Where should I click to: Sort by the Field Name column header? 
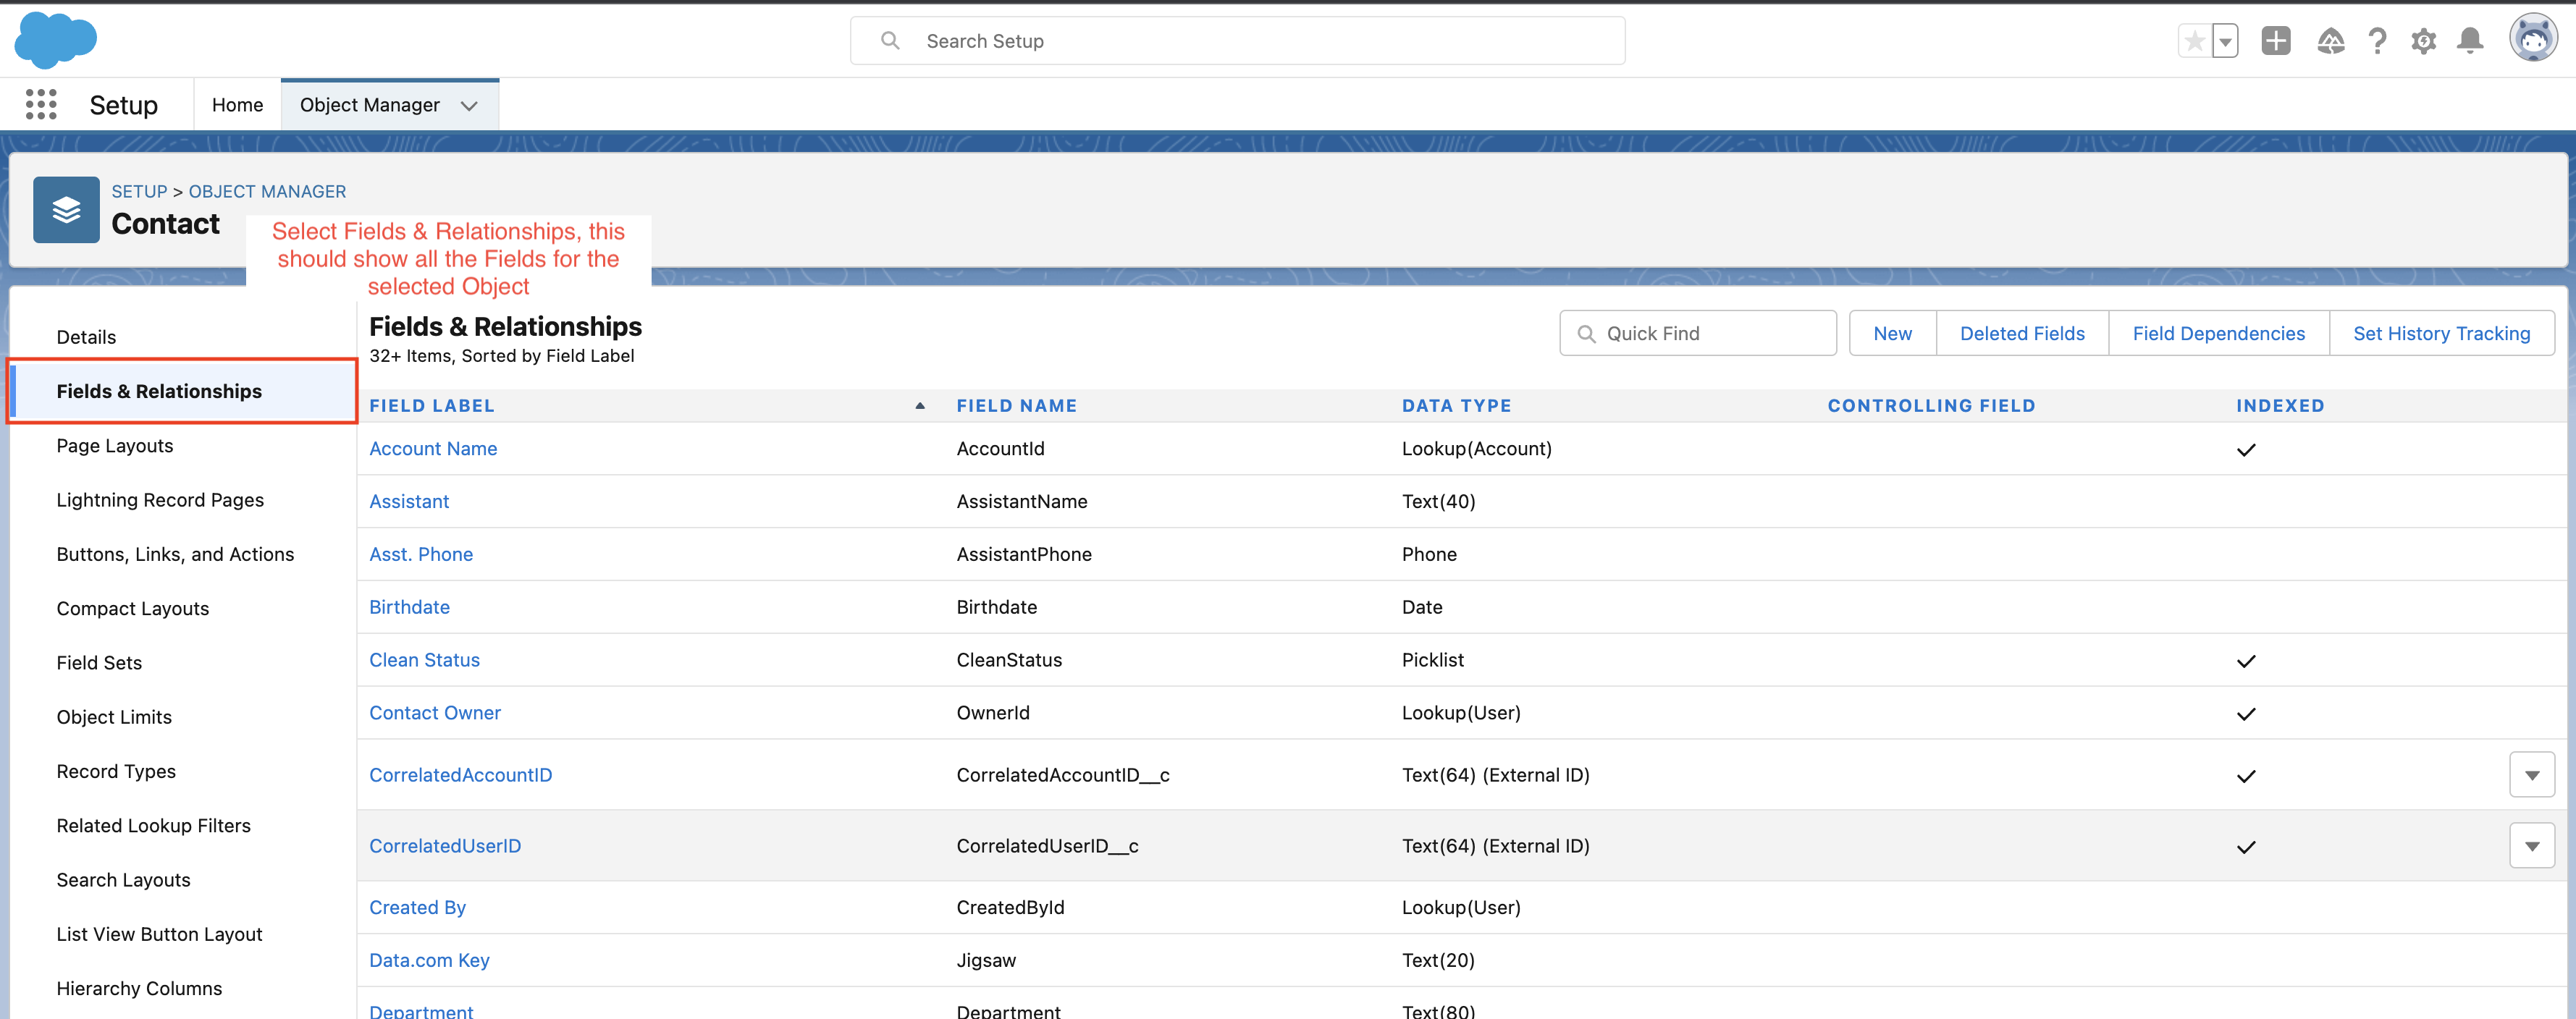[x=1017, y=406]
